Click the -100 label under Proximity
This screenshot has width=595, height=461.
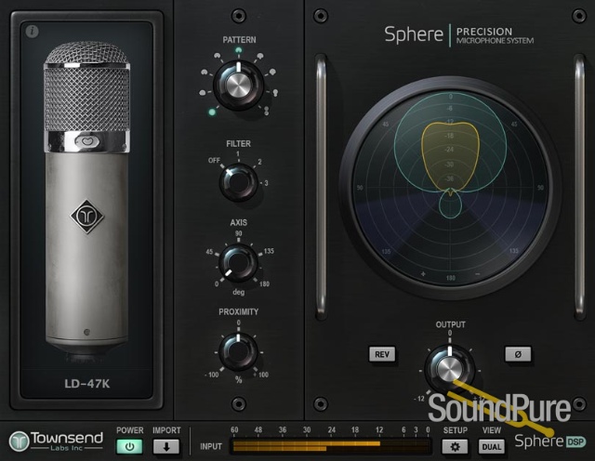pos(212,375)
